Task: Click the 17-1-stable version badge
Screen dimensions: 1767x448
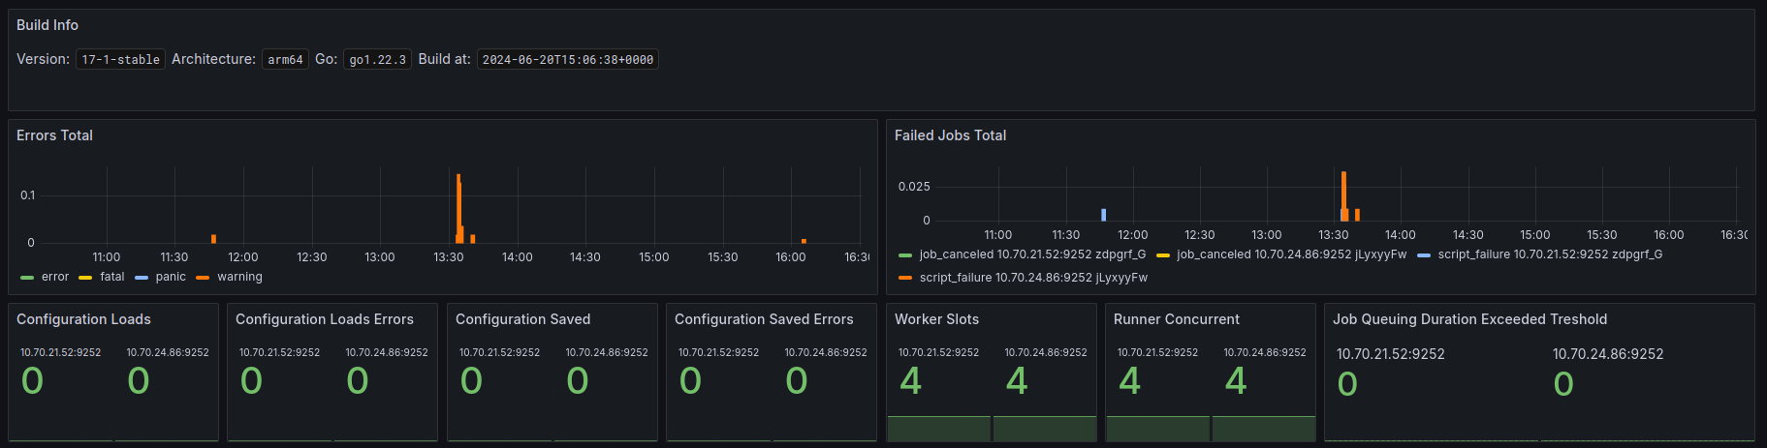Action: click(120, 60)
